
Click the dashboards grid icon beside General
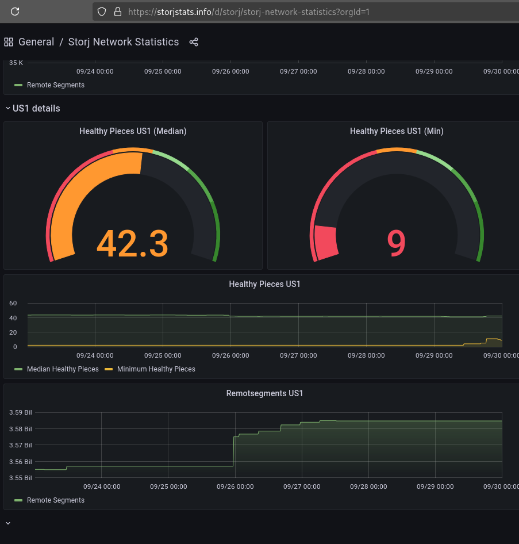9,42
